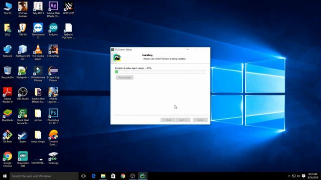Open OBS Studio from taskbar
The height and width of the screenshot is (180, 321).
click(132, 176)
